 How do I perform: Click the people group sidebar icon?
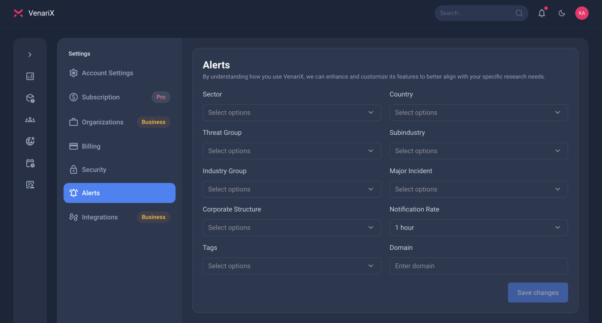[30, 120]
